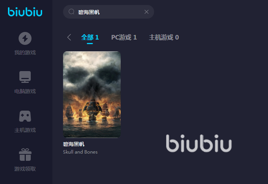Open My Games via the lightning bolt icon
Viewport: 268px width, 184px height.
pos(25,38)
